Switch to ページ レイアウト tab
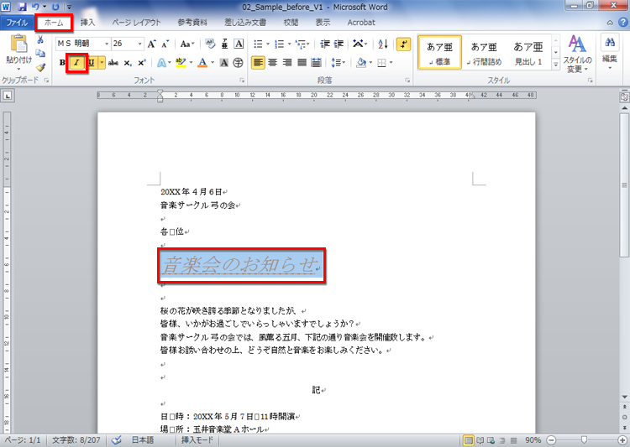630x447 pixels. click(x=136, y=23)
